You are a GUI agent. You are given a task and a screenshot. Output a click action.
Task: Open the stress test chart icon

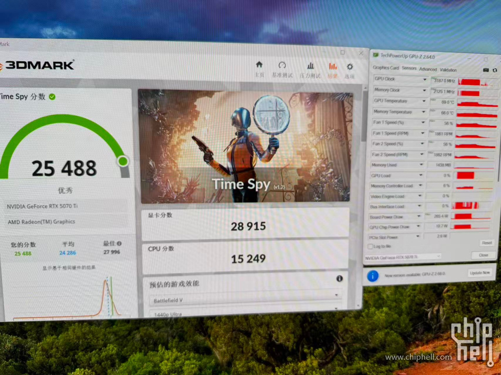310,66
